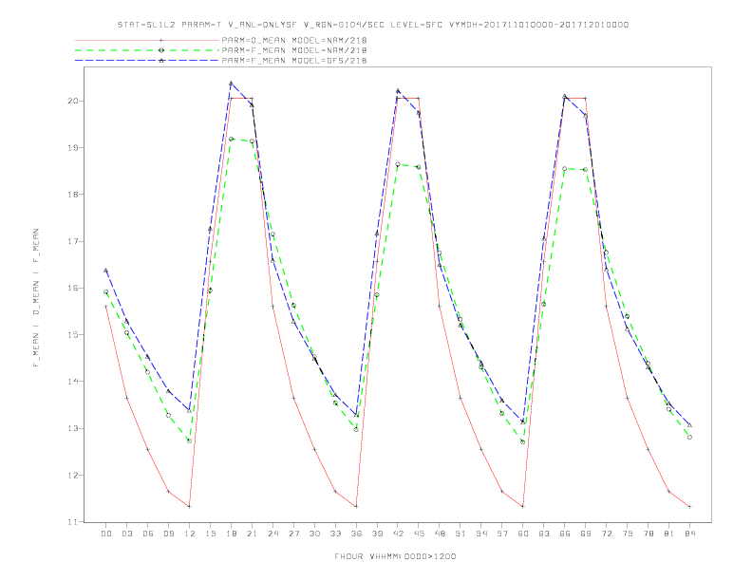This screenshot has height=581, width=752.
Task: Click x-axis tick label 81
Action: 669,534
